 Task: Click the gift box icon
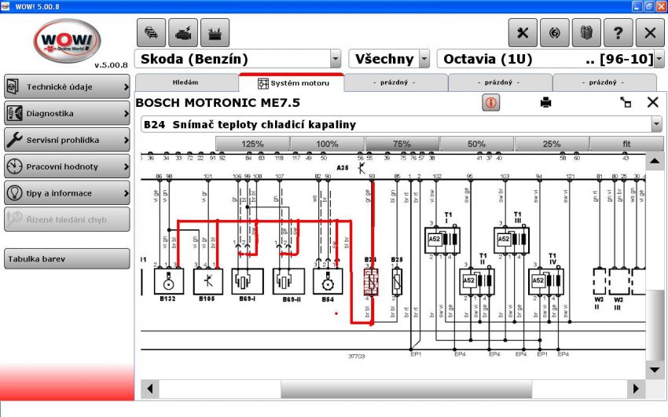(x=585, y=32)
